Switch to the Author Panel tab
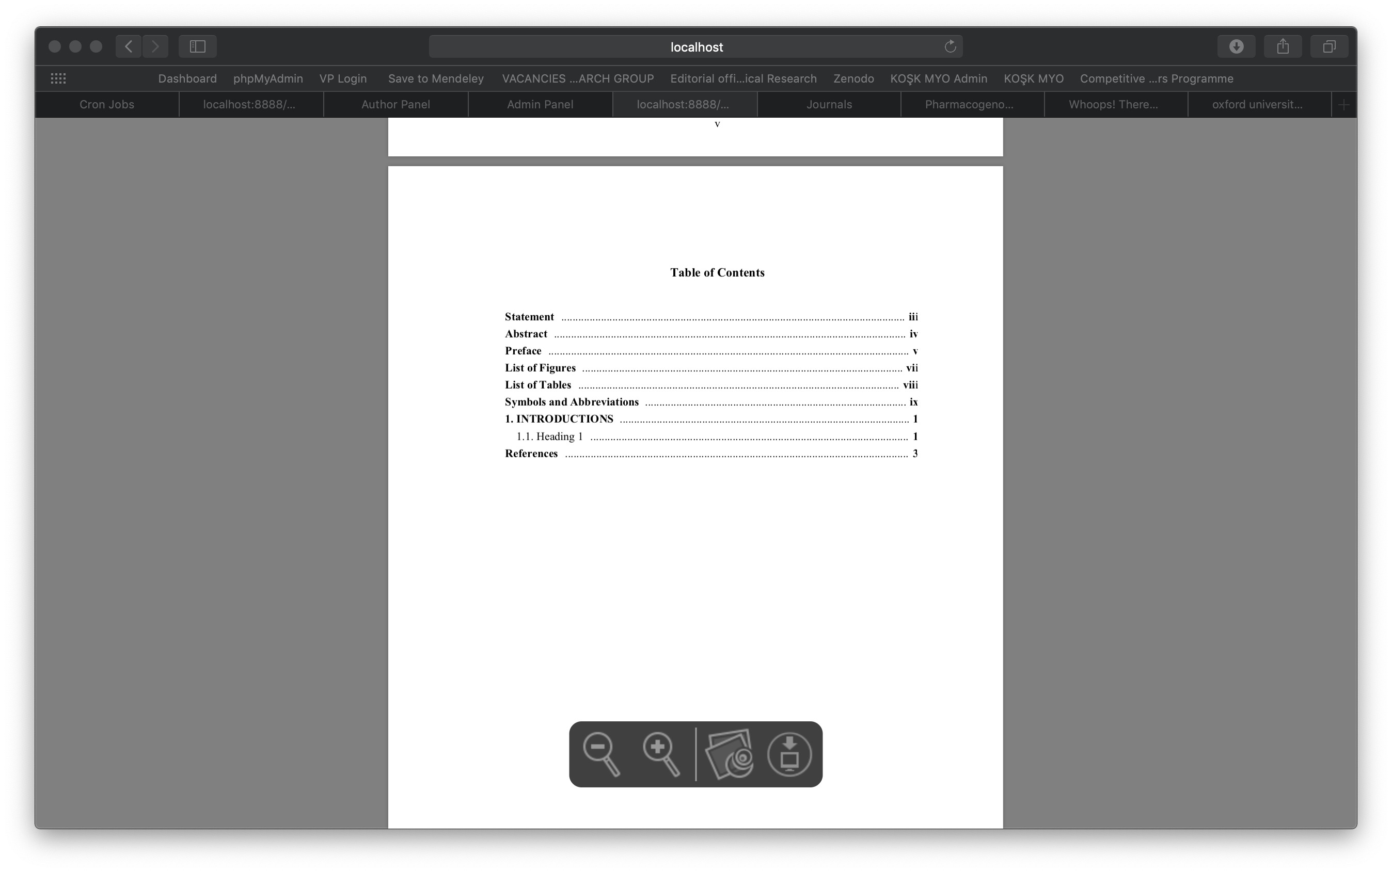 pos(396,104)
